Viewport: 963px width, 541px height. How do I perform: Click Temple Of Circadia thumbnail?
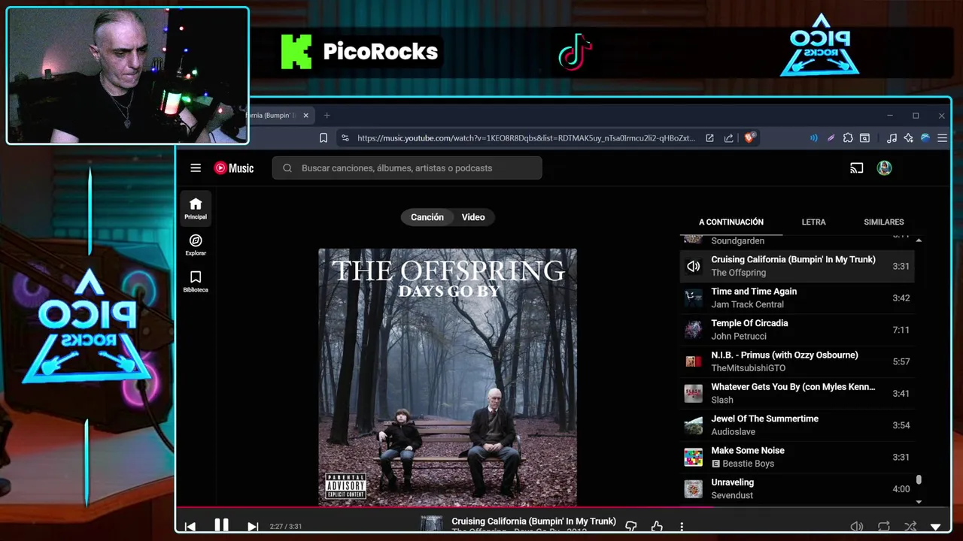(693, 330)
